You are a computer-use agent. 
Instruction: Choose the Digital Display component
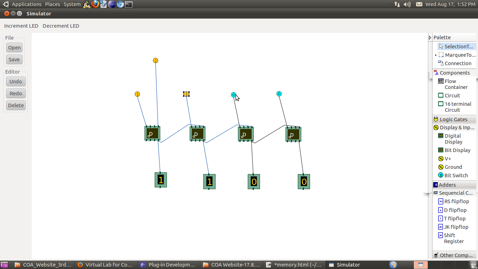coord(453,139)
